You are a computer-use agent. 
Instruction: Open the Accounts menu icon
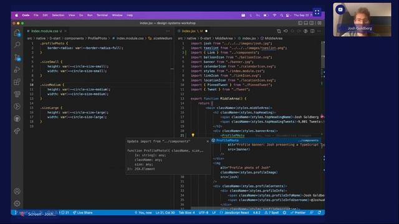[17, 191]
